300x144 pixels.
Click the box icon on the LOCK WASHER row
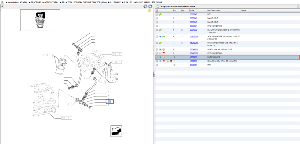163,57
